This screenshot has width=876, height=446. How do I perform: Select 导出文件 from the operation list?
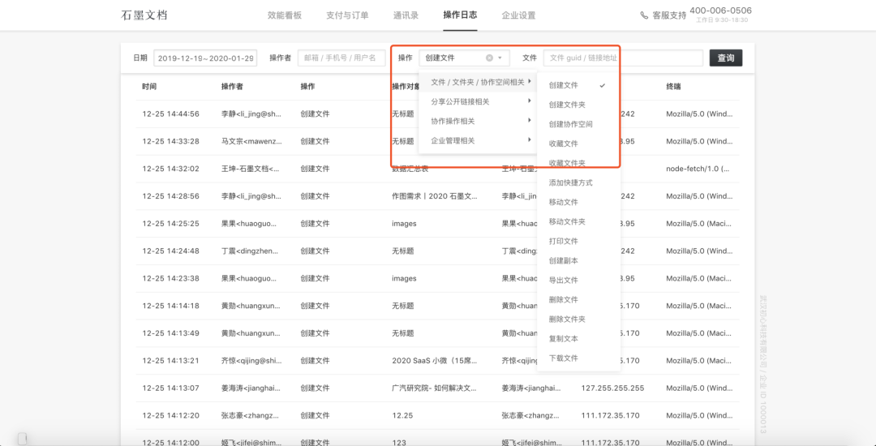click(563, 280)
